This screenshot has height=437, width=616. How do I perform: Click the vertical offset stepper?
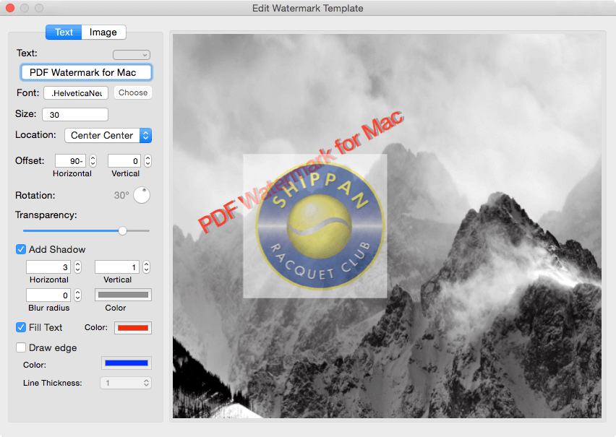(147, 161)
